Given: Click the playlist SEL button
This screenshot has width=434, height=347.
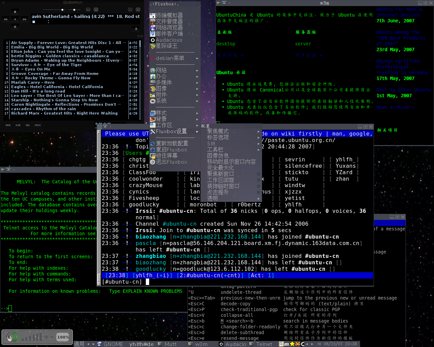Looking at the screenshot, I should (x=28, y=125).
